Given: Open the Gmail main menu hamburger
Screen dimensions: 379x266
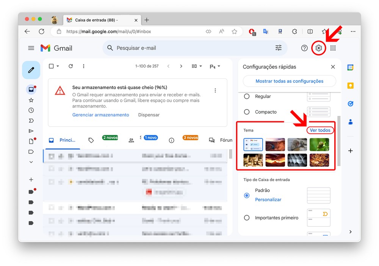Looking at the screenshot, I should 31,48.
